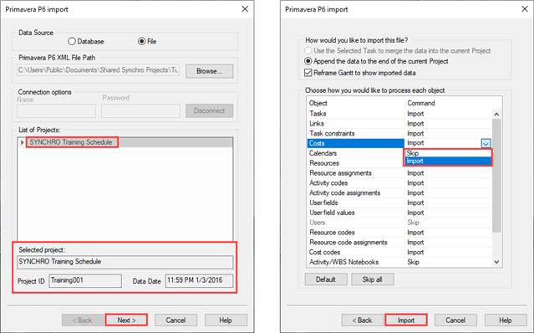Click the object list scrollbar thumb
Image resolution: width=534 pixels, height=333 pixels.
point(496,175)
